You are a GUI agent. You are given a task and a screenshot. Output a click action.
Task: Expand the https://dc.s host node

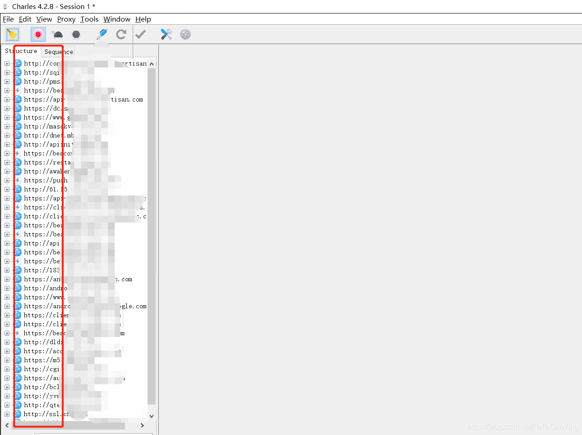[7, 108]
